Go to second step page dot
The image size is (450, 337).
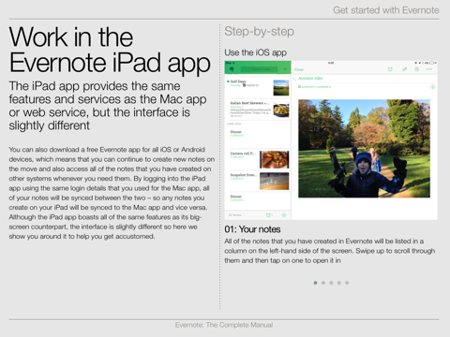[323, 283]
